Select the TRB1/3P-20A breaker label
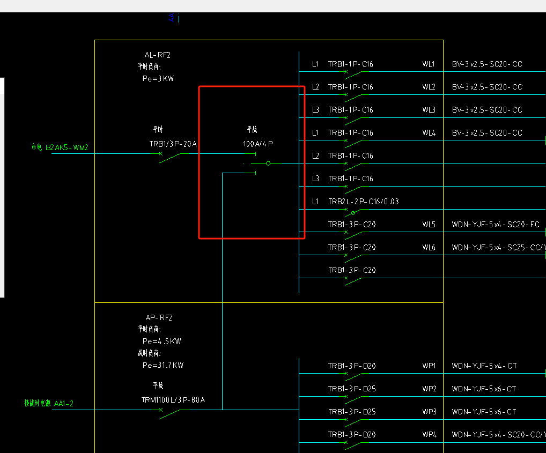The image size is (546, 453). [173, 144]
